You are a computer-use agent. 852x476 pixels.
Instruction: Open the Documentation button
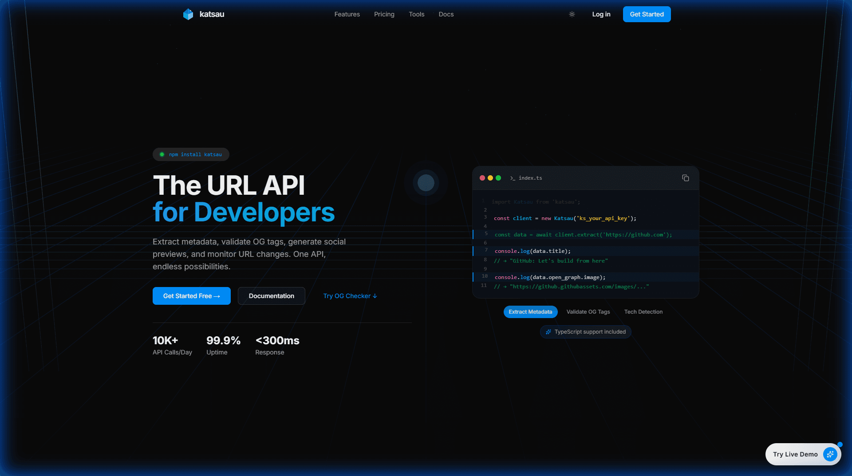(271, 296)
